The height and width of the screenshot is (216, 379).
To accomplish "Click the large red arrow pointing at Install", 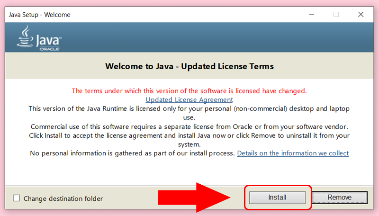I will pyautogui.click(x=194, y=198).
